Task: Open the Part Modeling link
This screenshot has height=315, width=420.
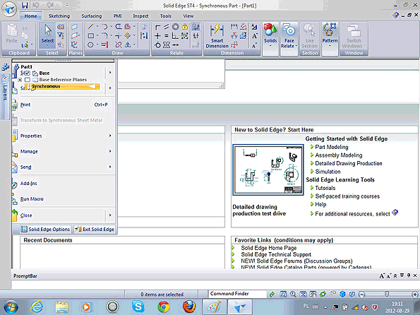Action: tap(332, 147)
